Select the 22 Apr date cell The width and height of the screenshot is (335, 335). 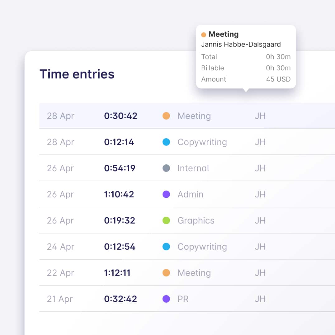click(x=60, y=273)
